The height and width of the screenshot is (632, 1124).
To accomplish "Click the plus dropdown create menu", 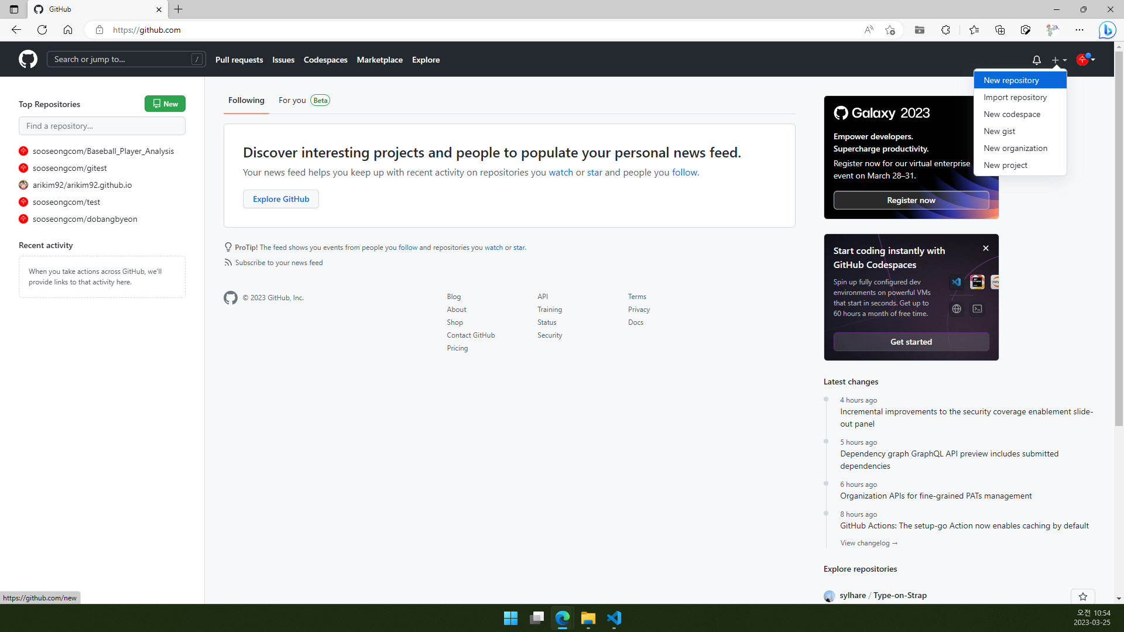I will tap(1059, 60).
